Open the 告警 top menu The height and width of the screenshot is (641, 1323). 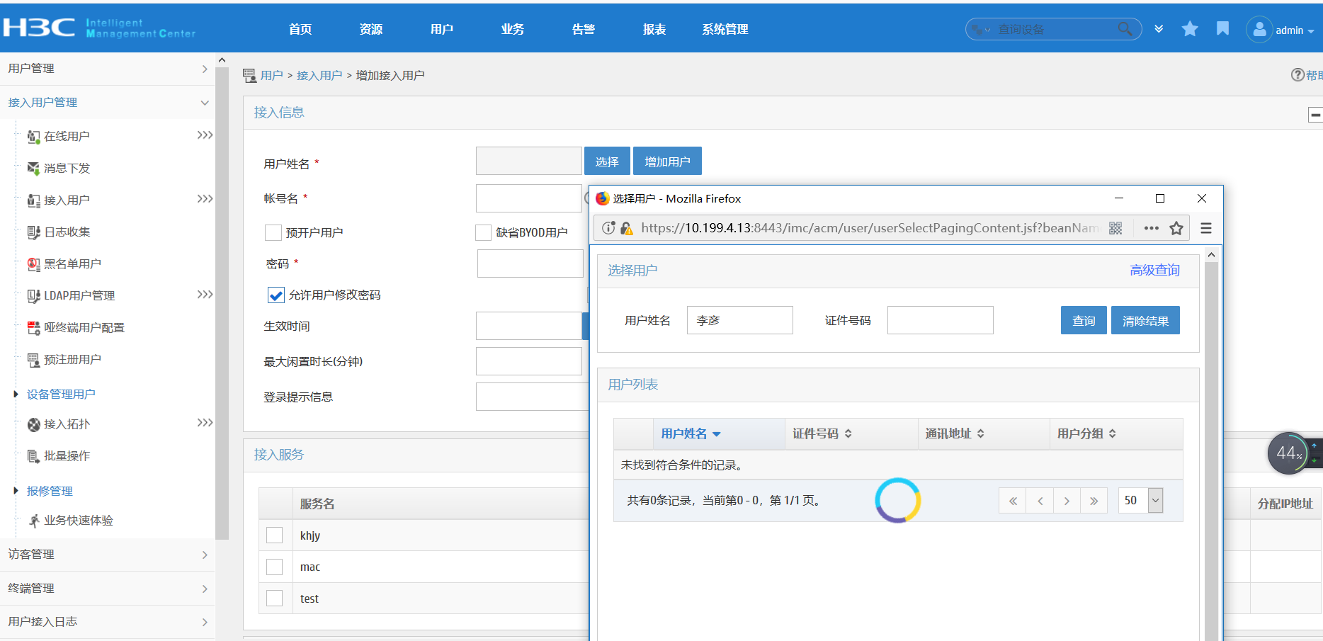(583, 29)
